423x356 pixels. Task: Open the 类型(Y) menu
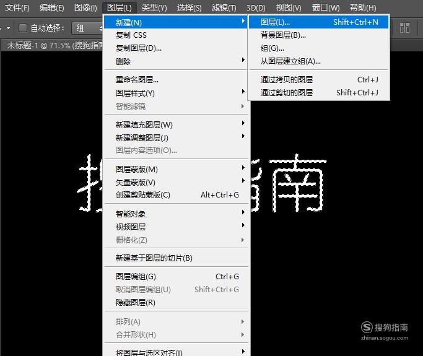(154, 7)
